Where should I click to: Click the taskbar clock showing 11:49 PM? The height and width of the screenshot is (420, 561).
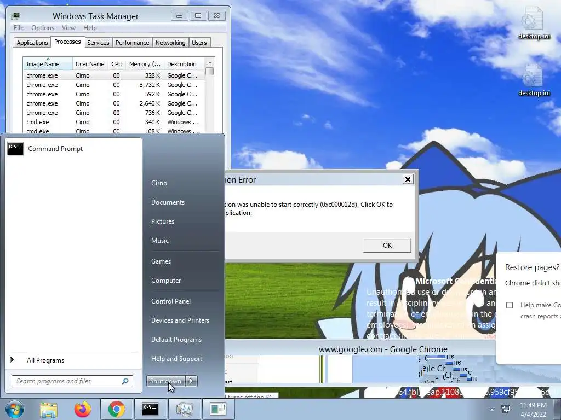[533, 410]
